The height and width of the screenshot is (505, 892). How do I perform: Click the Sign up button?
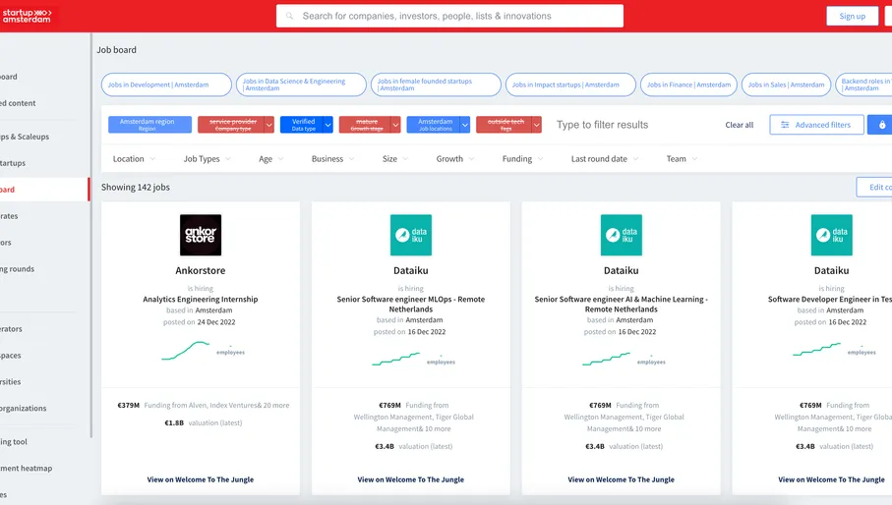point(852,16)
